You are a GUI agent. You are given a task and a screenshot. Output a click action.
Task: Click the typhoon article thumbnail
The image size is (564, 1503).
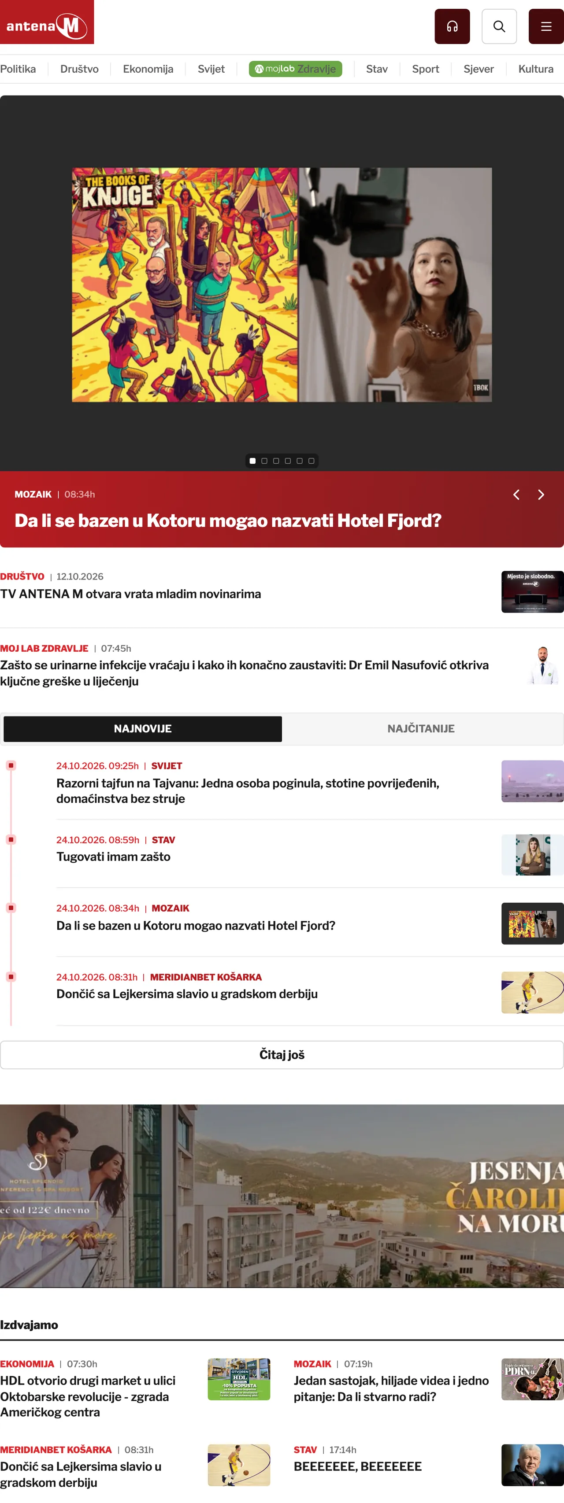coord(532,781)
